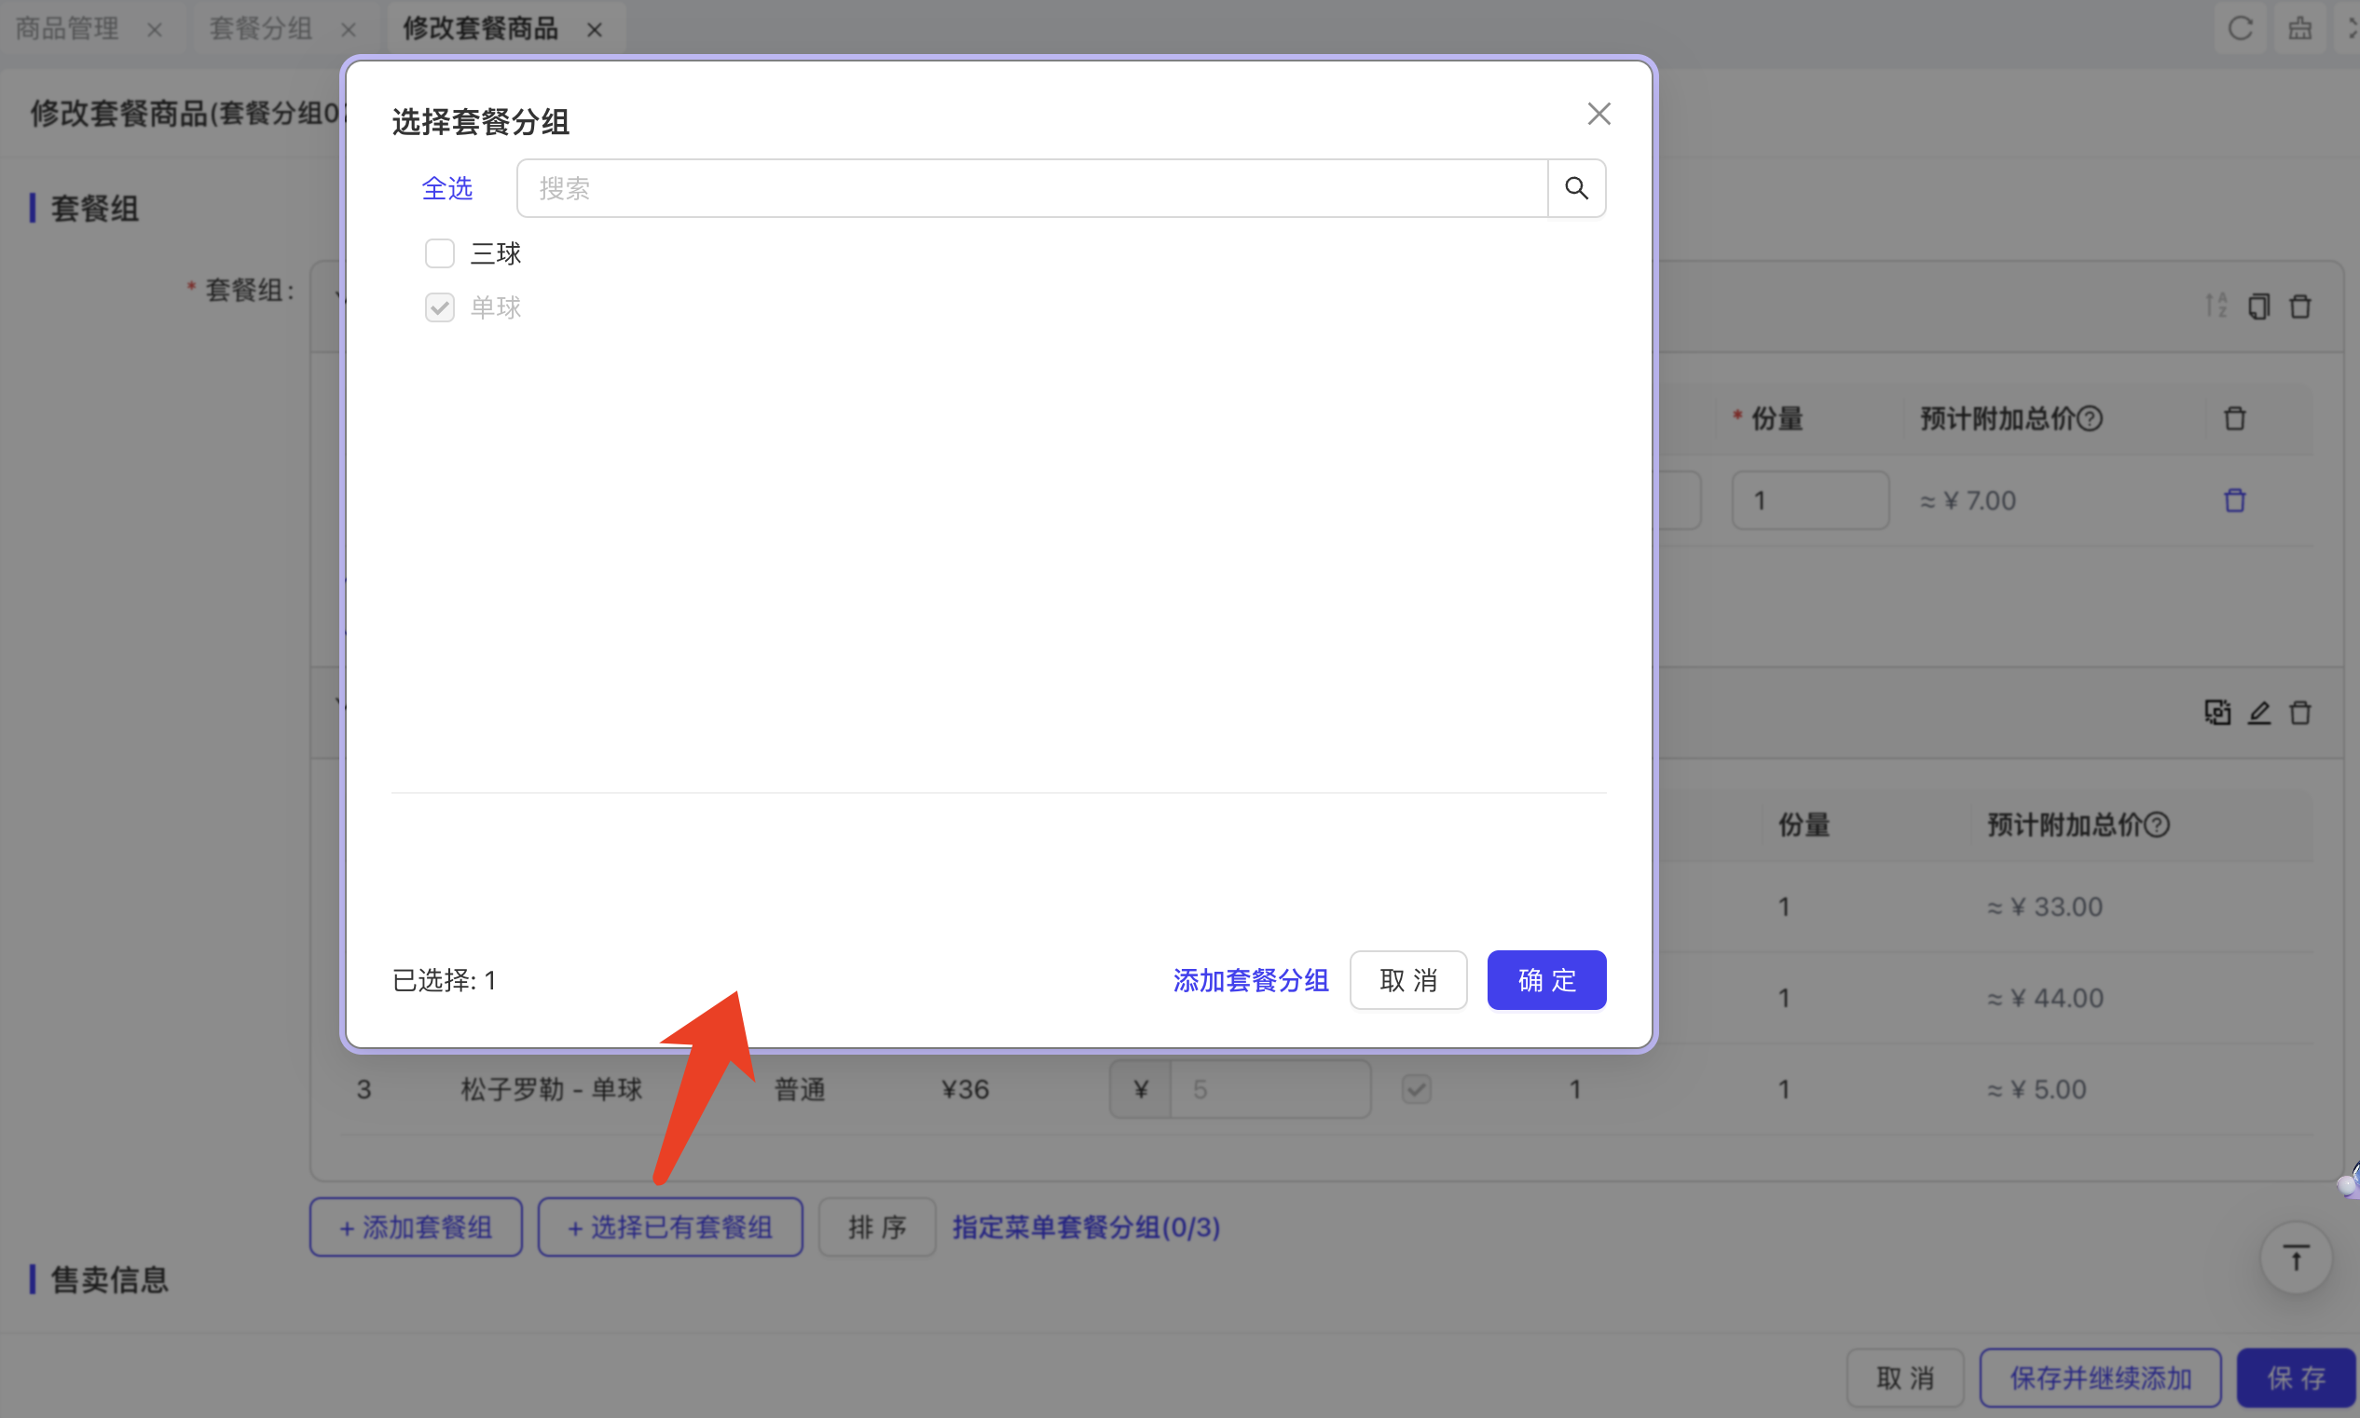Click the sort A-Z icon in group header
The width and height of the screenshot is (2360, 1418).
(2216, 306)
